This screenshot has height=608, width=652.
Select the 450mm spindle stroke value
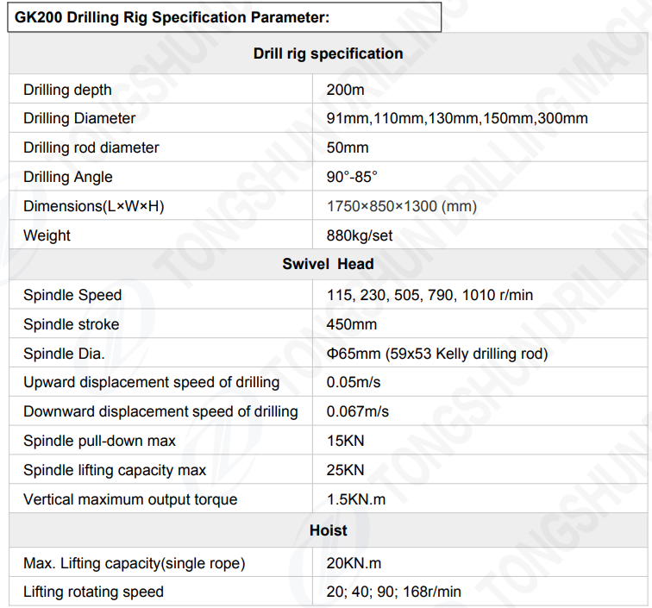[352, 324]
